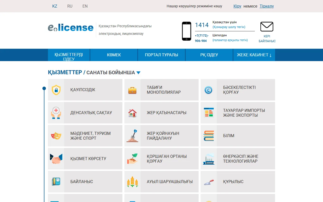Open the Жеке кабинет dropdown menu
The width and height of the screenshot is (323, 202).
coord(254,55)
